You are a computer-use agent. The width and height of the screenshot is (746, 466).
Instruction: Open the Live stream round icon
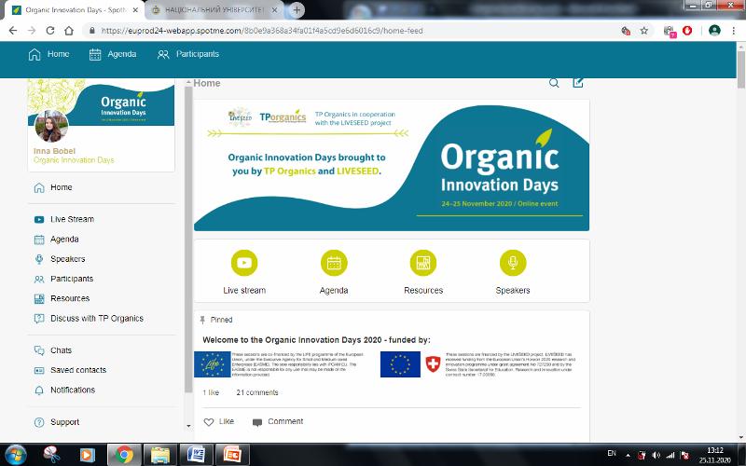tap(244, 263)
